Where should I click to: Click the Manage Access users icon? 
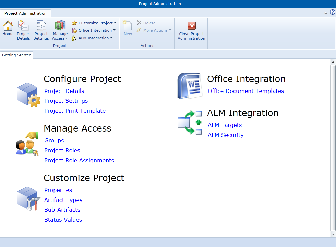[27, 144]
